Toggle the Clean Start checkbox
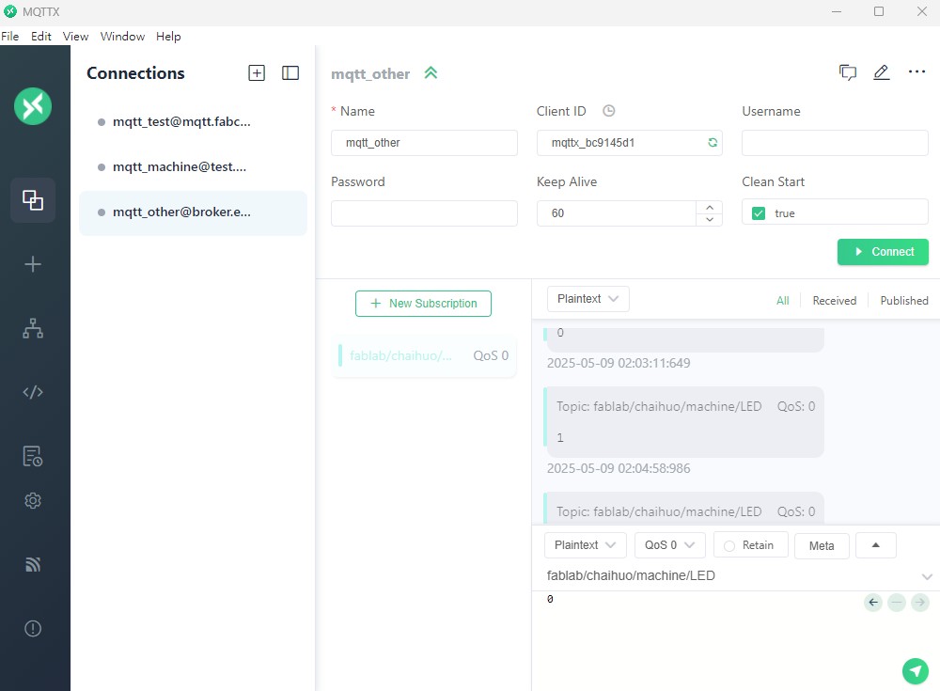The height and width of the screenshot is (691, 940). (x=759, y=213)
